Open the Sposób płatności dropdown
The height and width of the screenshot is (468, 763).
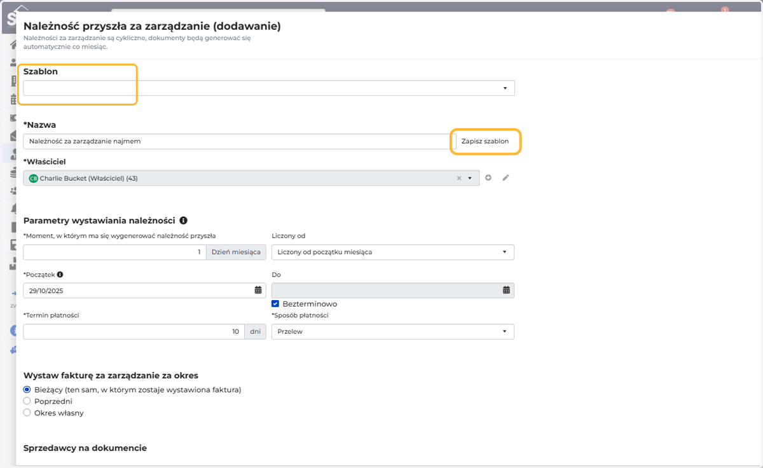coord(393,331)
